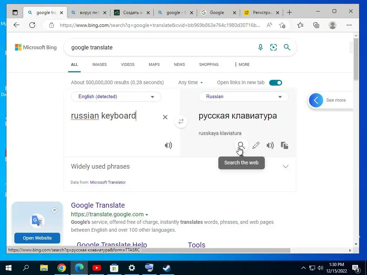Image resolution: width=367 pixels, height=275 pixels.
Task: Open Edge Settings and more menu
Action: click(349, 25)
